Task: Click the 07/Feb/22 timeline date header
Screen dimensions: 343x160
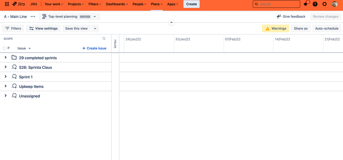Action: click(233, 39)
